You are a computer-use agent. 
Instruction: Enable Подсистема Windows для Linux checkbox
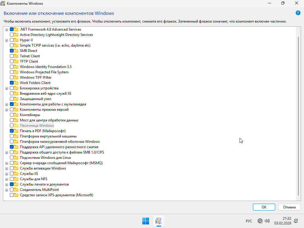[12, 158]
